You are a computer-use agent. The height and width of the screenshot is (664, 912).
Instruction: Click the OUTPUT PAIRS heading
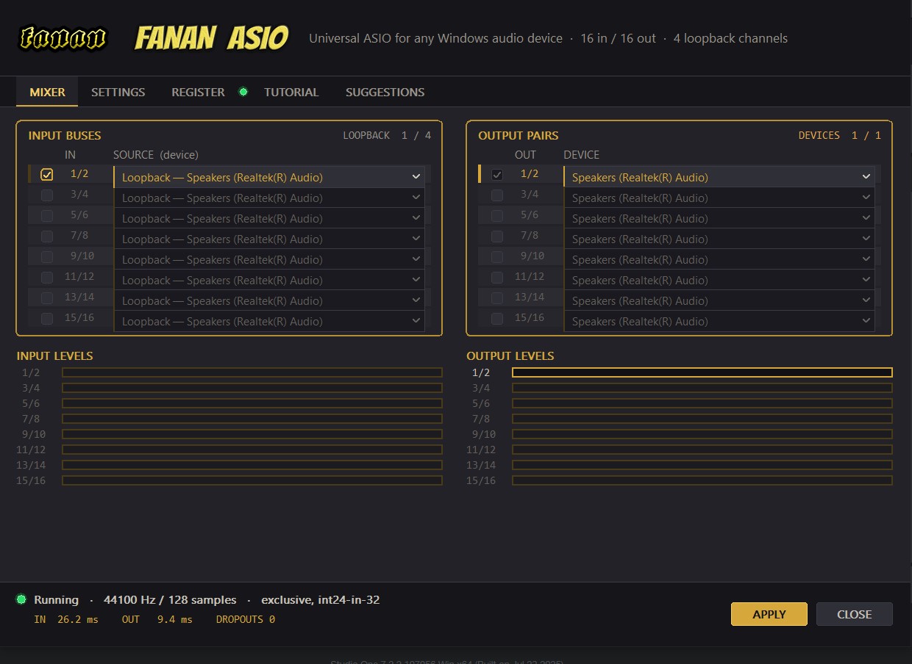point(519,135)
